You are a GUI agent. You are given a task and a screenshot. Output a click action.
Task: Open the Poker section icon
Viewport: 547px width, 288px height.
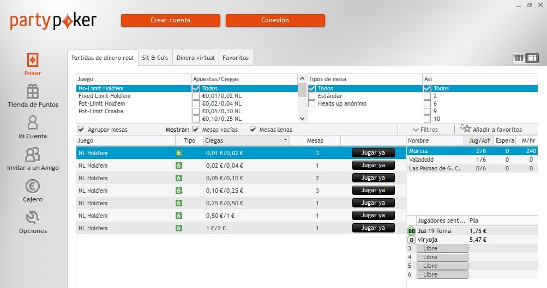32,60
